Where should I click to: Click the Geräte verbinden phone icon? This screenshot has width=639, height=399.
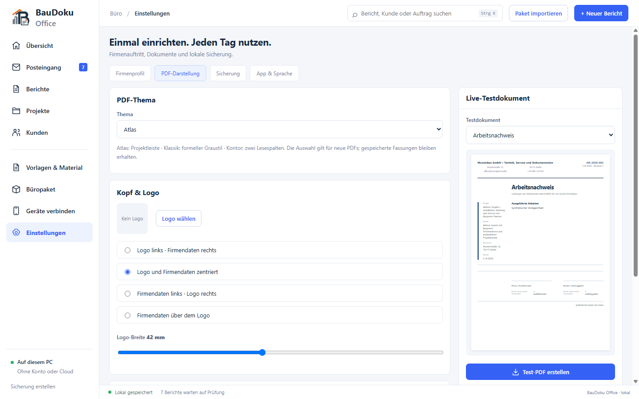16,211
